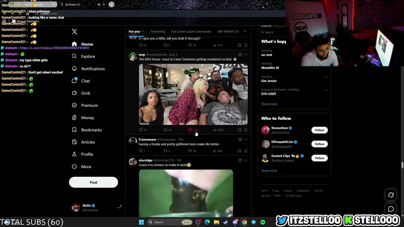The image size is (404, 227).
Task: Bookmark wep's BAU House post
Action: [x=240, y=130]
